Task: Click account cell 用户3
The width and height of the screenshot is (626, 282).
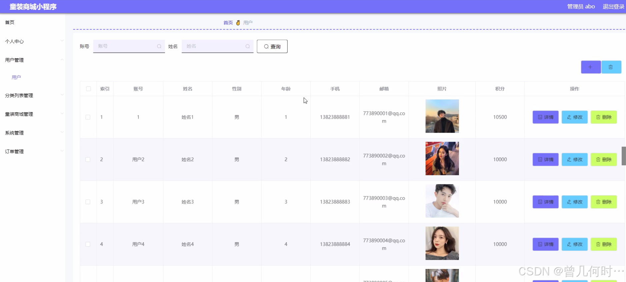Action: [x=138, y=202]
